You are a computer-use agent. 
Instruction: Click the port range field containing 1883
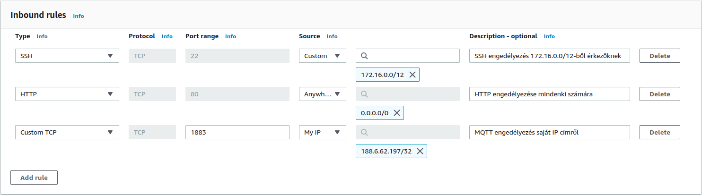(237, 132)
